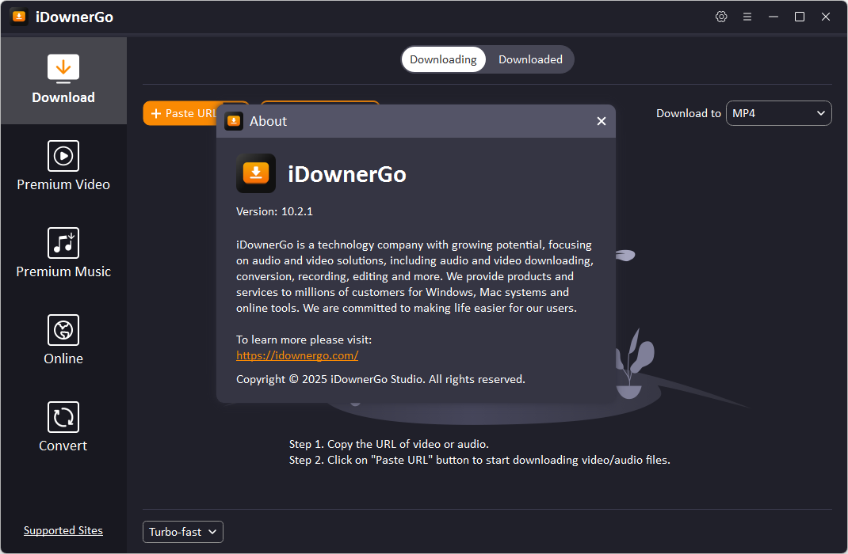Open the settings gear icon

coord(721,17)
